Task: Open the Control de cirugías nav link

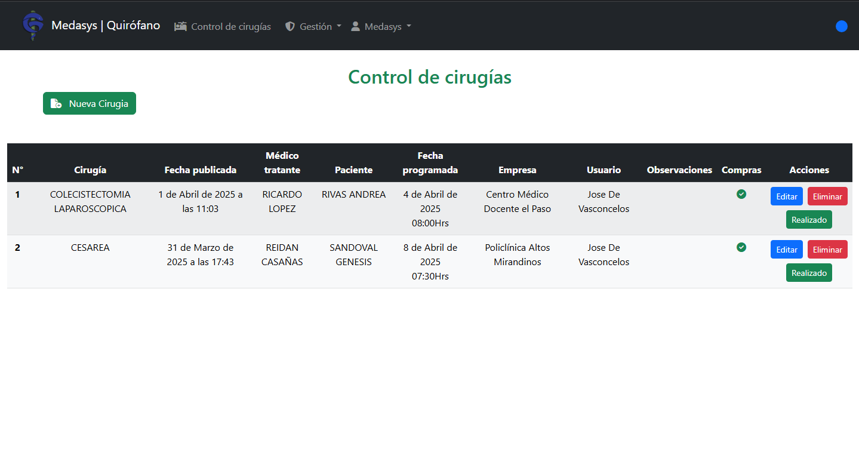Action: click(x=230, y=27)
